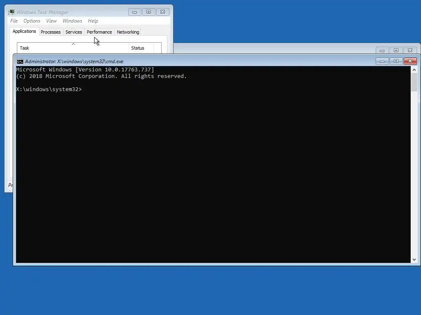Image resolution: width=421 pixels, height=315 pixels.
Task: Select the Applications tab
Action: pos(24,31)
